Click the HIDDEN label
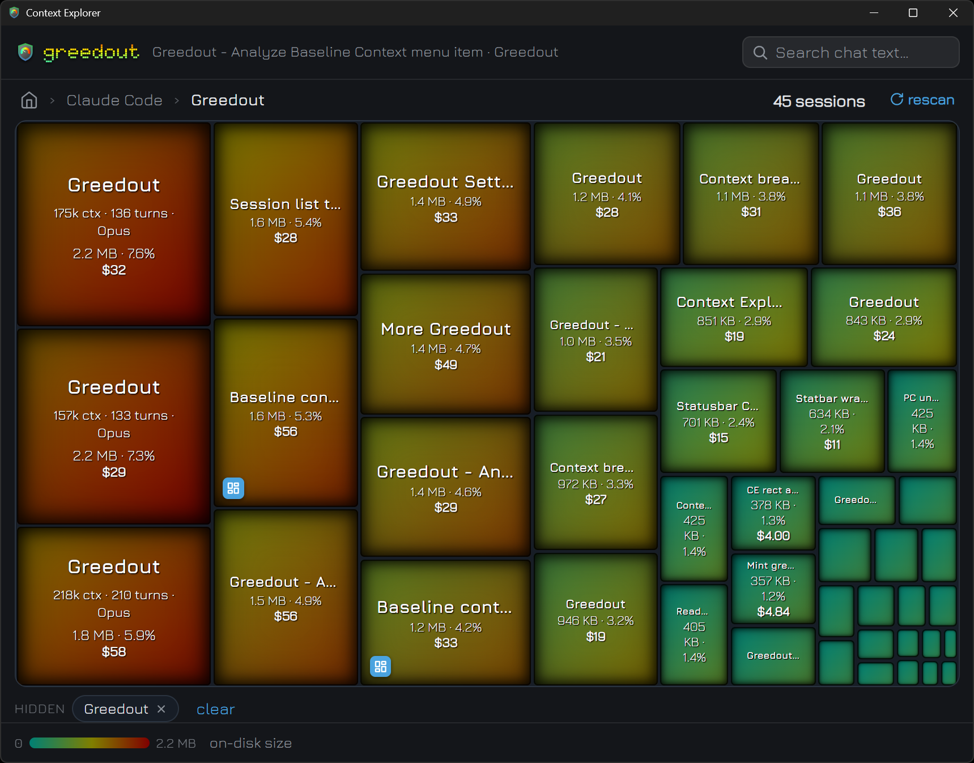The image size is (974, 763). pyautogui.click(x=40, y=709)
